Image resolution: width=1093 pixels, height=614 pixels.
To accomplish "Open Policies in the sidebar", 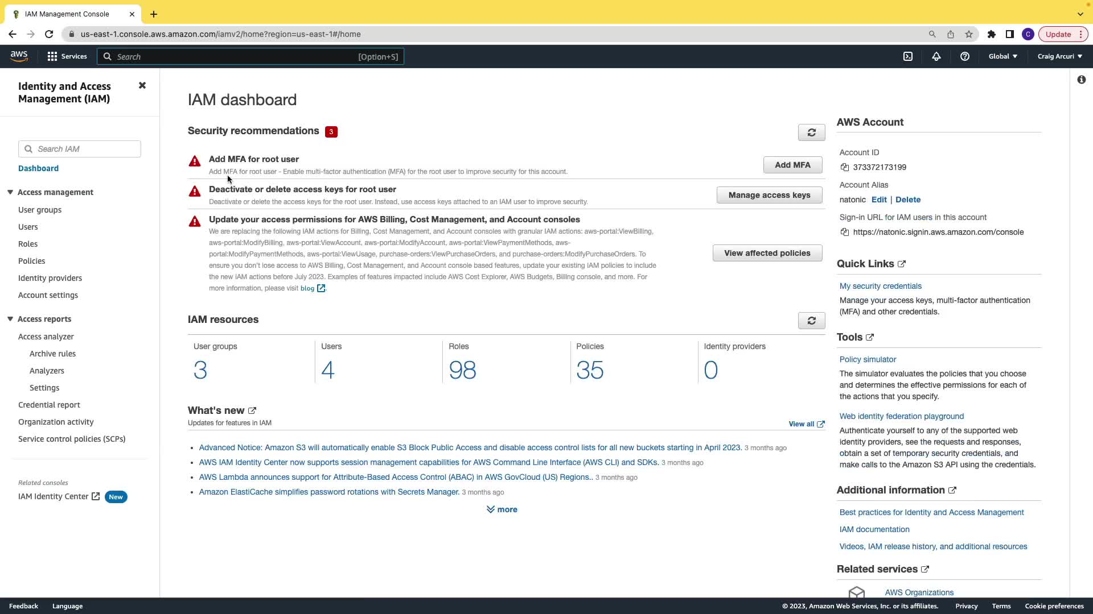I will 31,261.
